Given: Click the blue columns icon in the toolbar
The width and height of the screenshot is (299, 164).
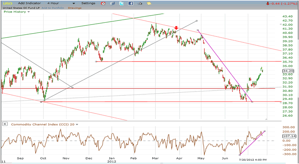Looking at the screenshot, I should (x=112, y=3).
